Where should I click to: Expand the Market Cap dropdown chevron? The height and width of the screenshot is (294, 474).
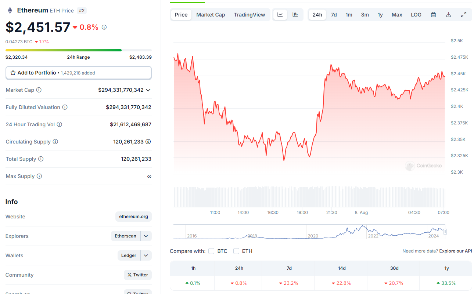(x=148, y=90)
